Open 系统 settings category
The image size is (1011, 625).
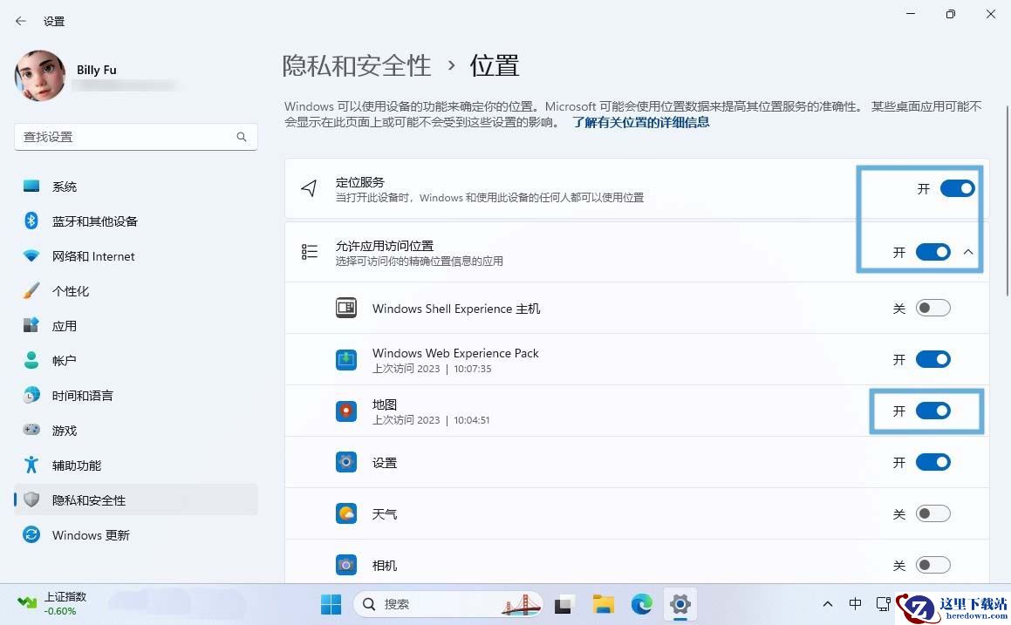click(135, 187)
